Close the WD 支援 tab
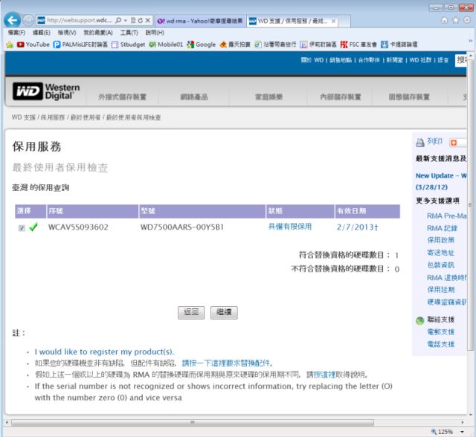Screen dimensions: 476x437 pos(333,21)
